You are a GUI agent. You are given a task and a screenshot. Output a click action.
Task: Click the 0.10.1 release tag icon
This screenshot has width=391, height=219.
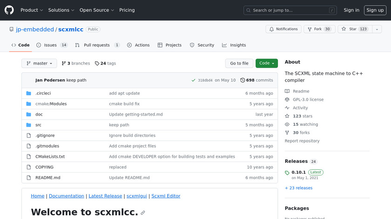point(287,173)
